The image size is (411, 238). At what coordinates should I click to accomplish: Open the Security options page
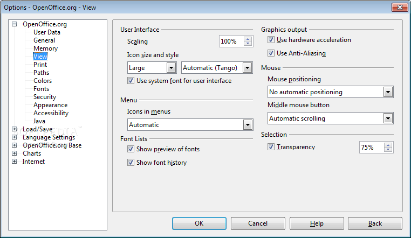coord(45,97)
